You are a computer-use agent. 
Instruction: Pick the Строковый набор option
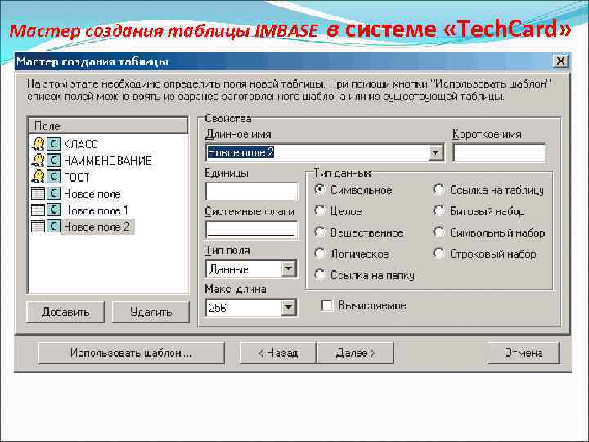tap(438, 254)
